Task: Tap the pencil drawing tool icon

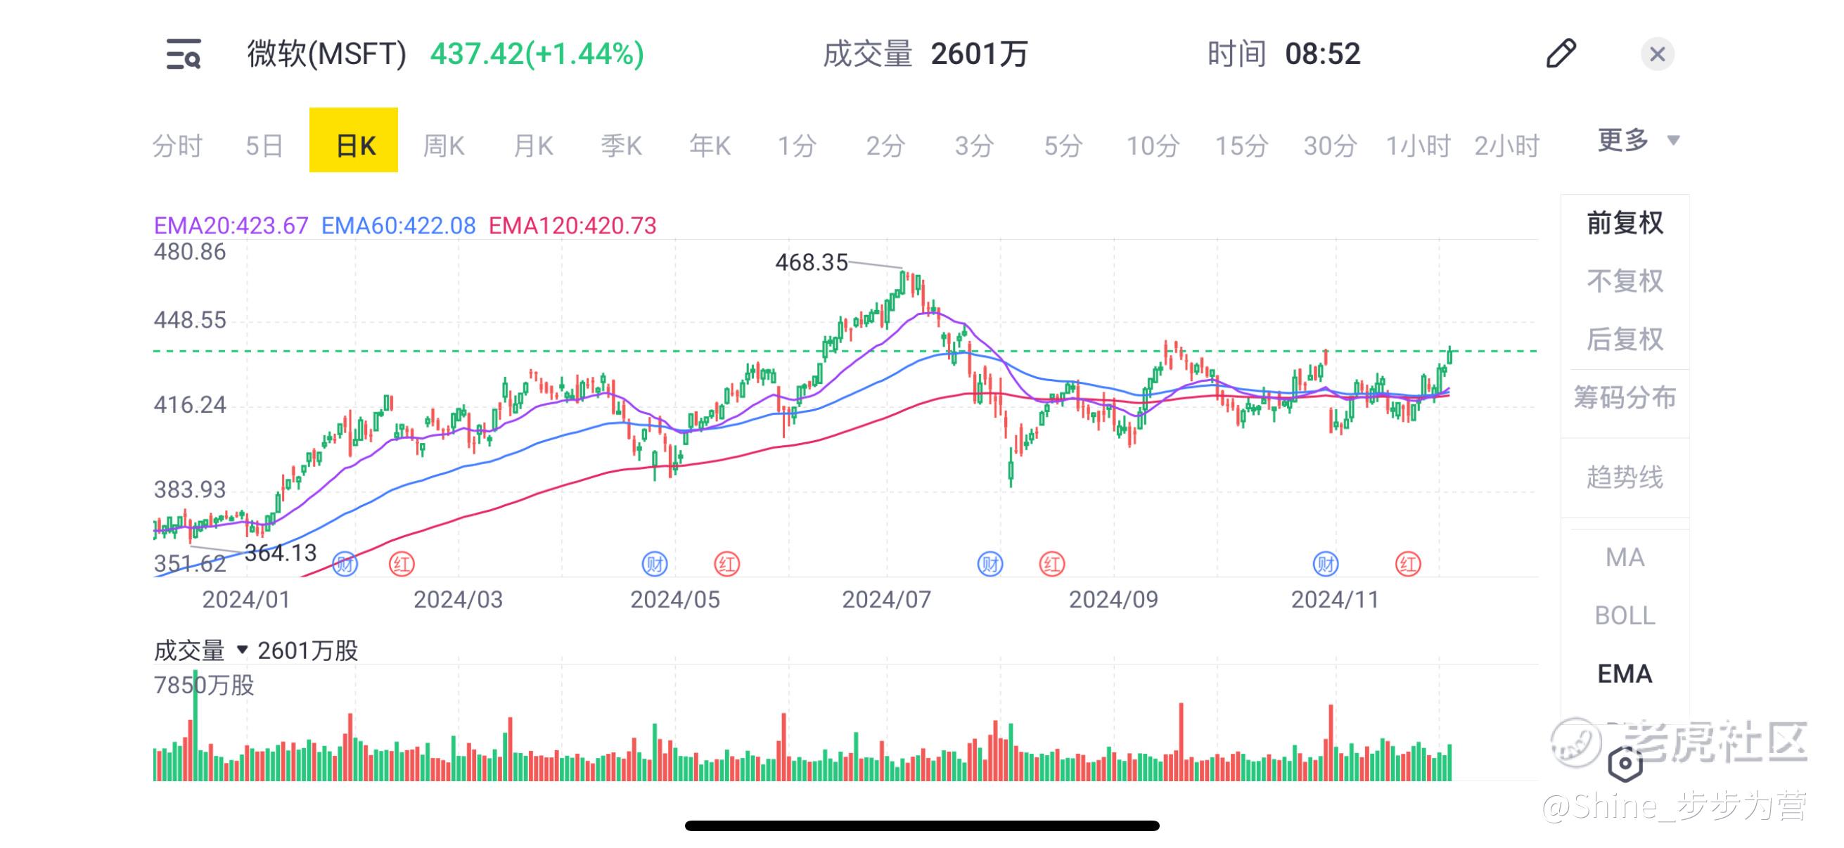Action: (1561, 53)
